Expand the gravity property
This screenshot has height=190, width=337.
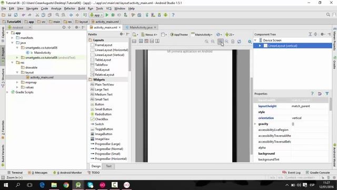click(x=255, y=124)
